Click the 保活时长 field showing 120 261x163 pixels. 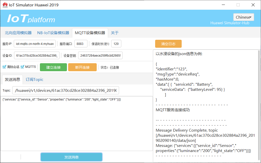116,44
